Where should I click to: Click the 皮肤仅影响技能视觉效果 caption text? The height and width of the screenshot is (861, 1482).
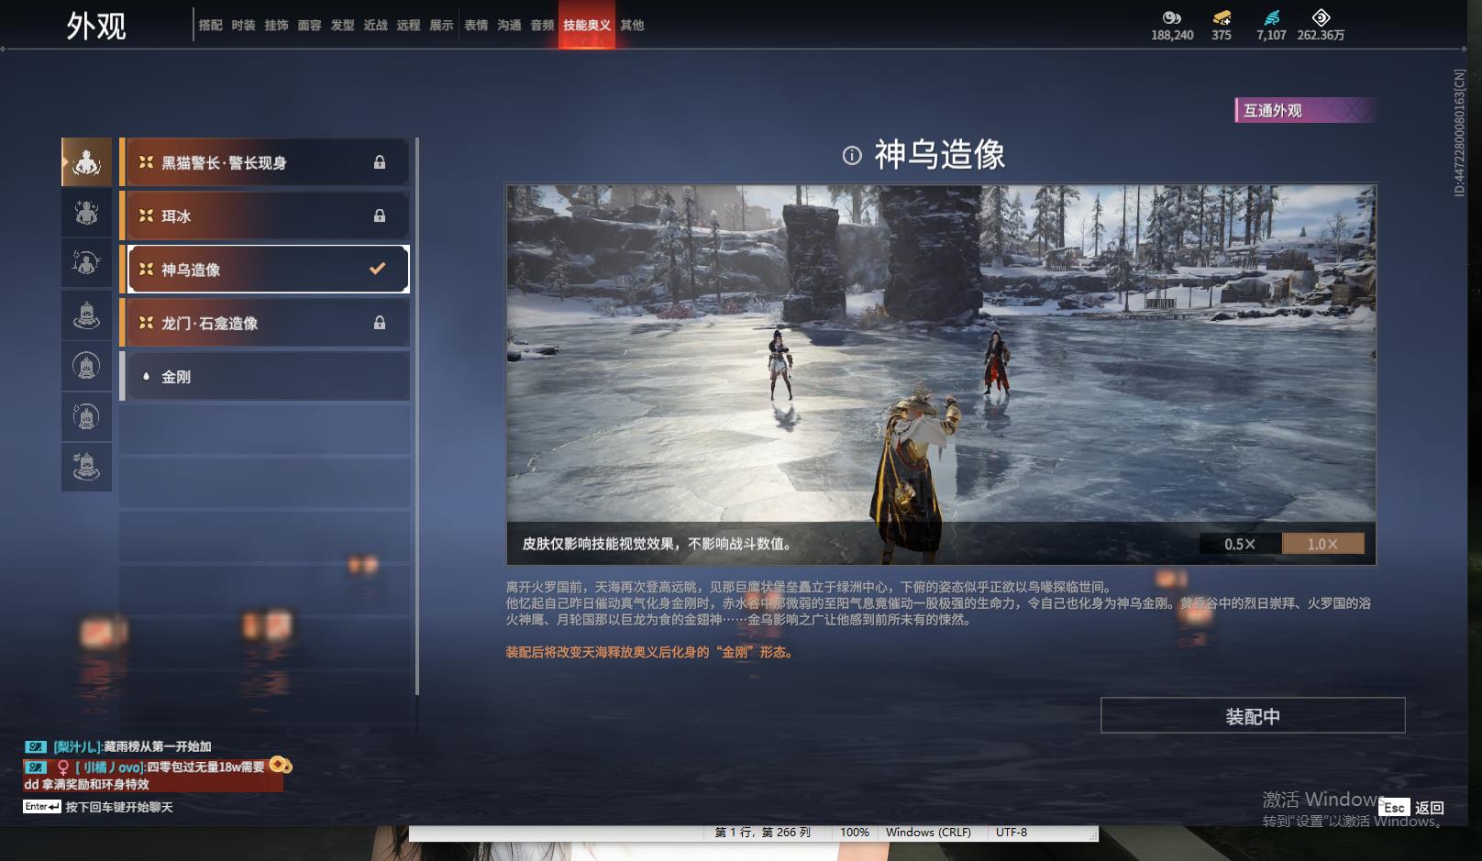657,544
